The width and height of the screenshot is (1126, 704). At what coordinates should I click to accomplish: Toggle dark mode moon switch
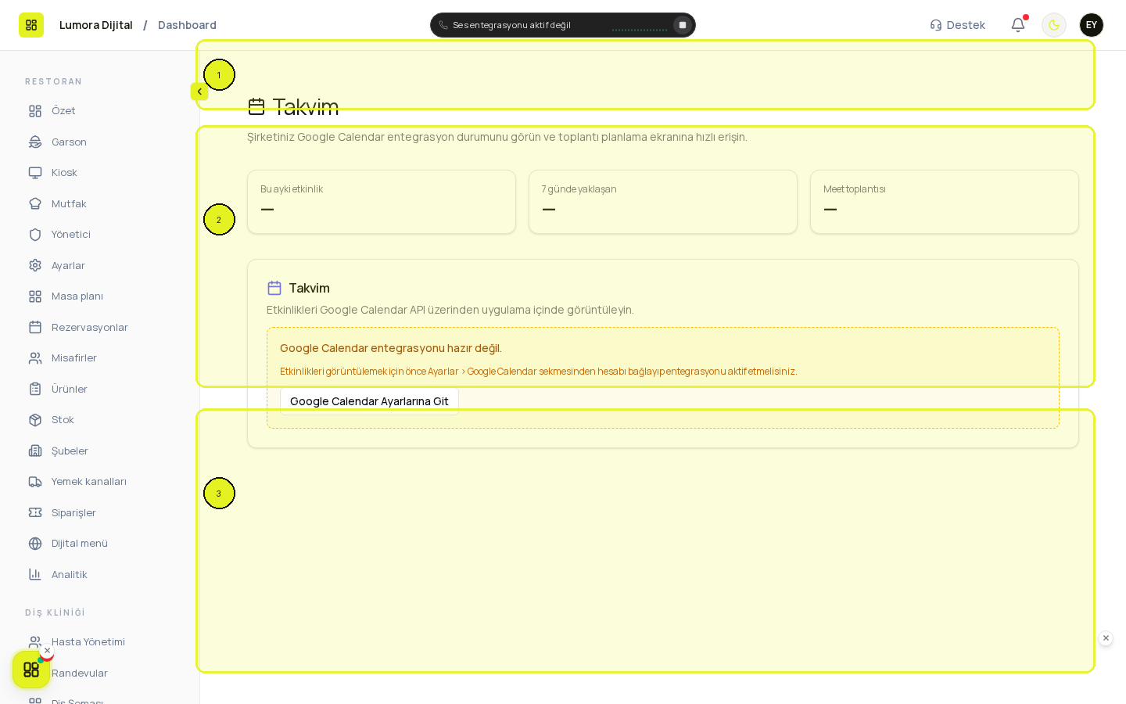coord(1054,25)
